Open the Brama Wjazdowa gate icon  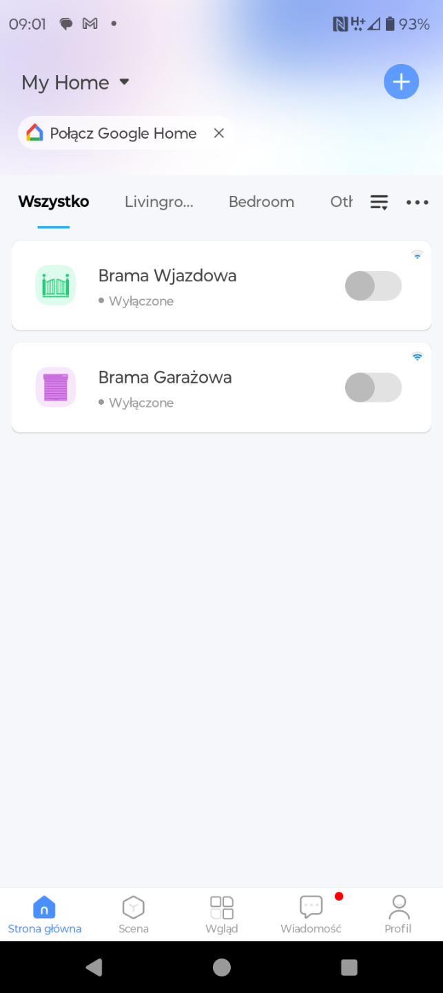click(55, 285)
